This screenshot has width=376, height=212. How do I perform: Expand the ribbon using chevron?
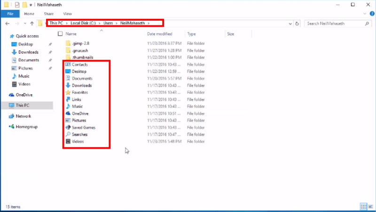click(365, 14)
